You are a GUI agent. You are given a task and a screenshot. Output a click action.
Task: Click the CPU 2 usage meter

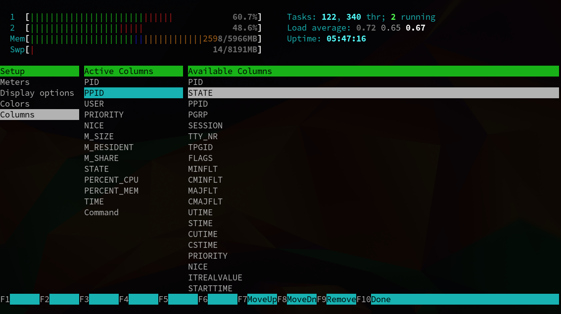click(x=136, y=28)
